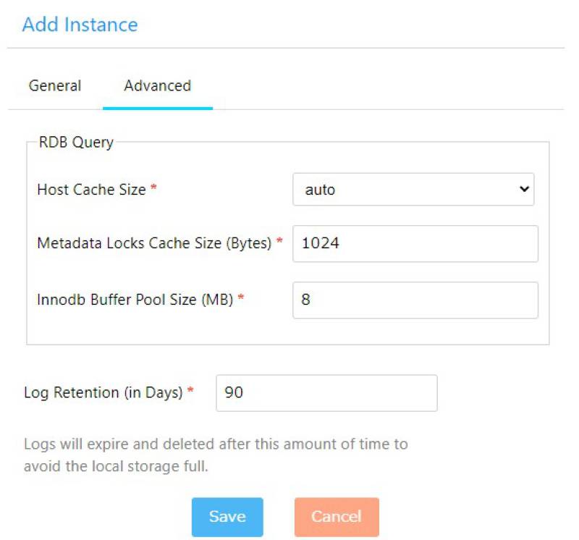Click the Add Instance heading

click(80, 25)
